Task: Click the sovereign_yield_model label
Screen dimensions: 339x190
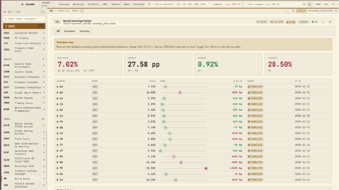Action: pyautogui.click(x=321, y=11)
